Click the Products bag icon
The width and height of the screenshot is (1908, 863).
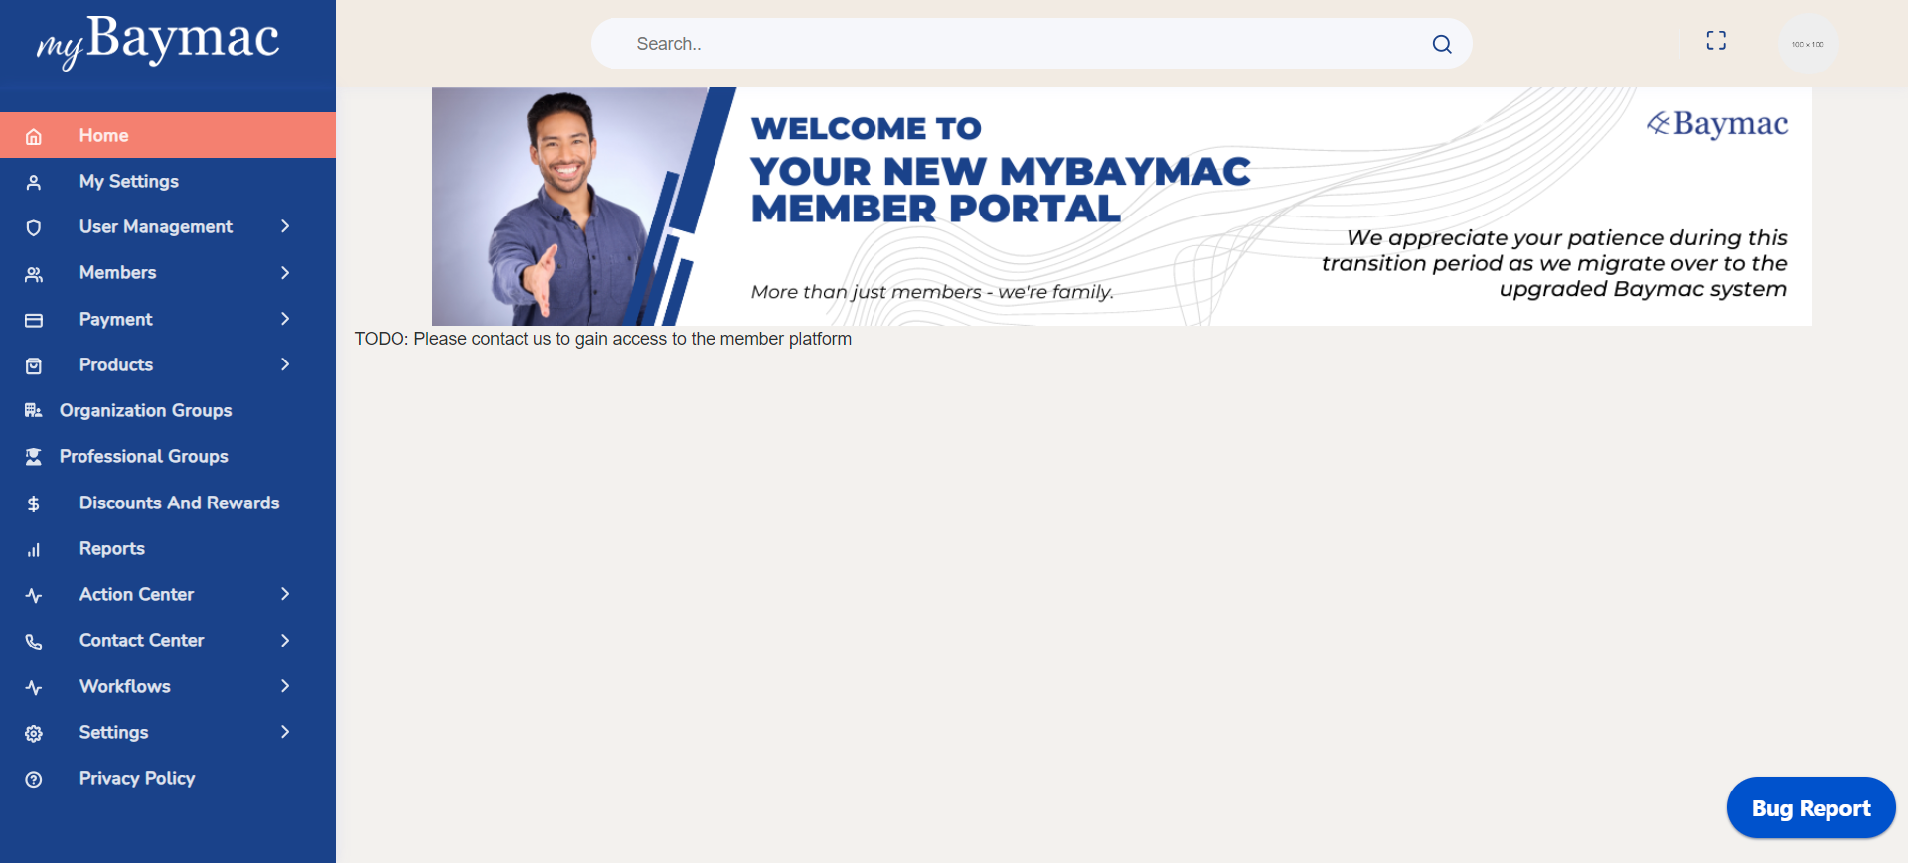34,365
